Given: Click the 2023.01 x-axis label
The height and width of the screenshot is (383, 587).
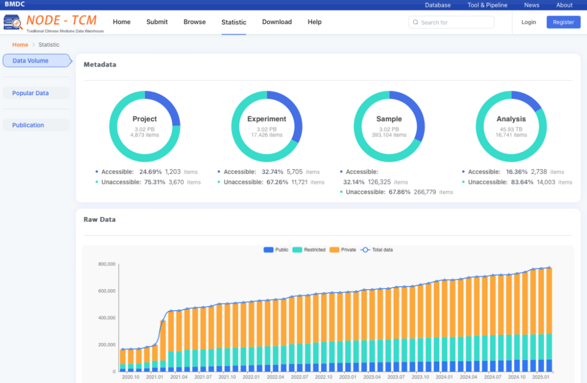Looking at the screenshot, I should coord(348,377).
